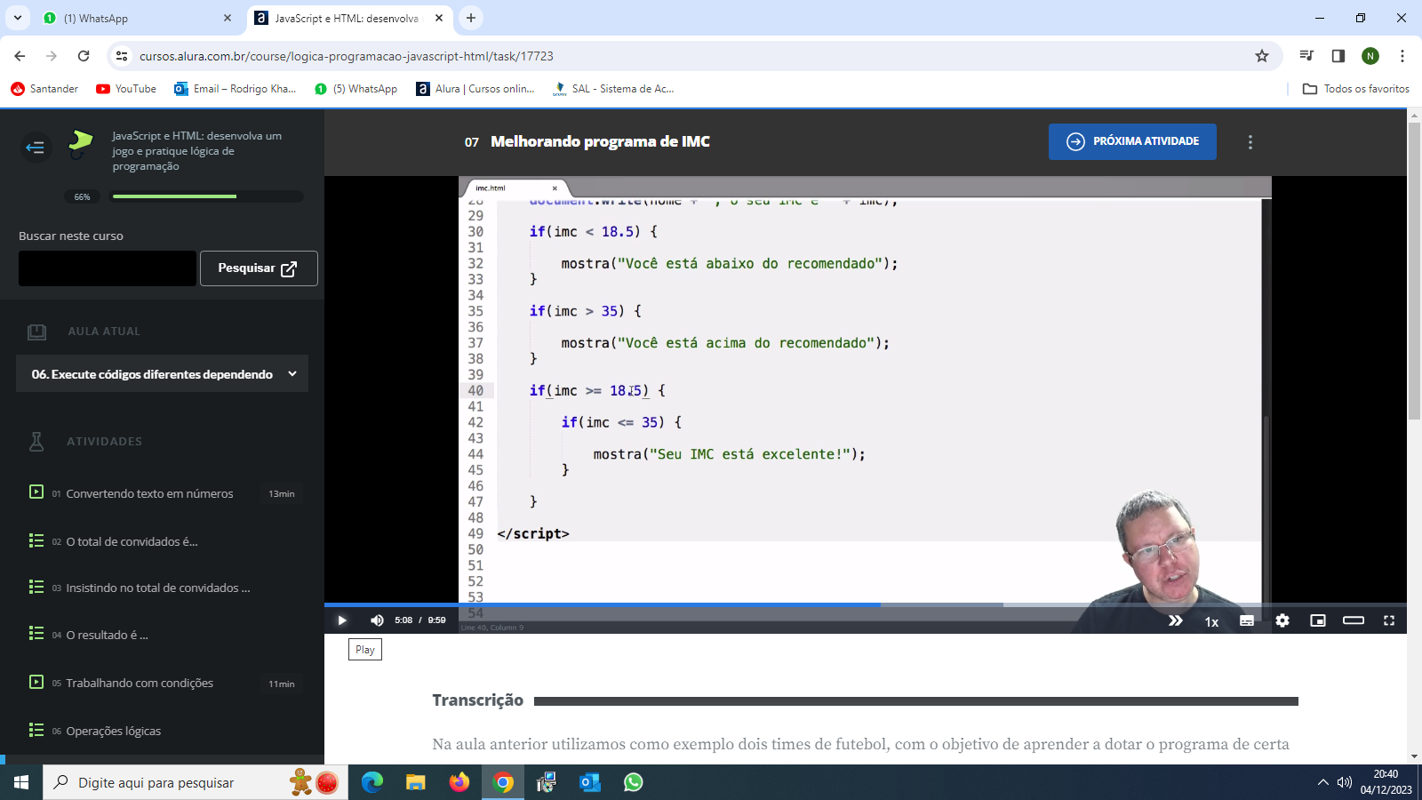This screenshot has height=800, width=1422.
Task: Click the Pesquisar button
Action: (259, 268)
